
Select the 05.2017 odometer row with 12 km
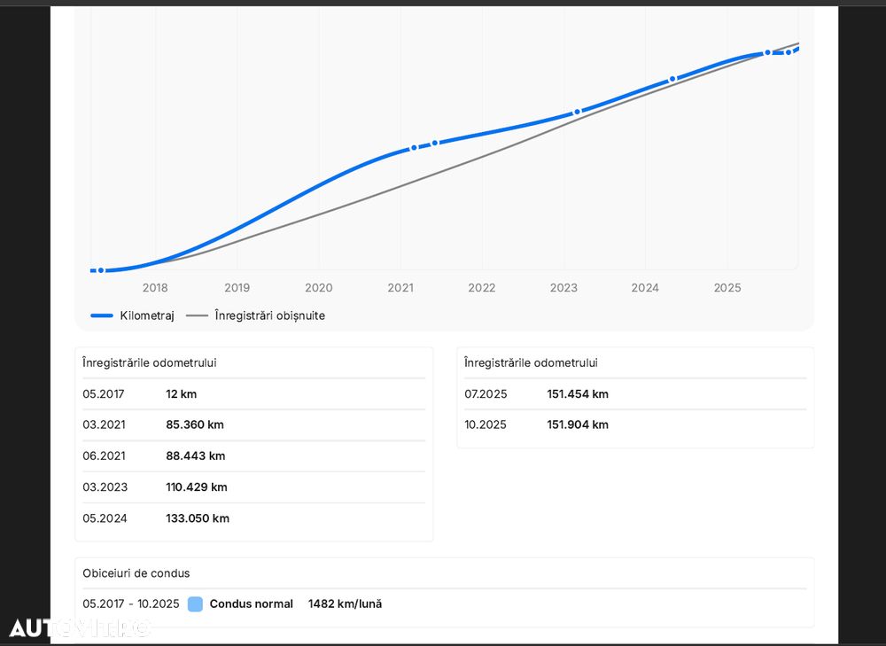[x=253, y=394]
